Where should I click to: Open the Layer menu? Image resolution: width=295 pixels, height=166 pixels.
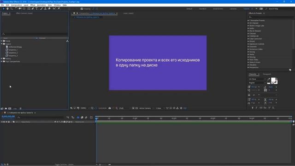[26, 5]
